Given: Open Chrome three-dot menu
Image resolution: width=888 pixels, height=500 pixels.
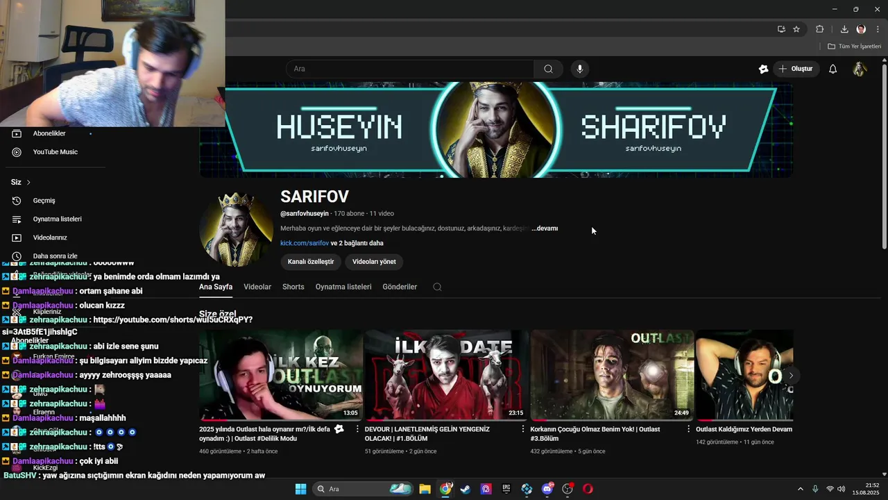Looking at the screenshot, I should coord(878,29).
